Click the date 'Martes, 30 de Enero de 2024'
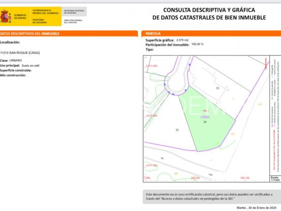 click(x=257, y=208)
